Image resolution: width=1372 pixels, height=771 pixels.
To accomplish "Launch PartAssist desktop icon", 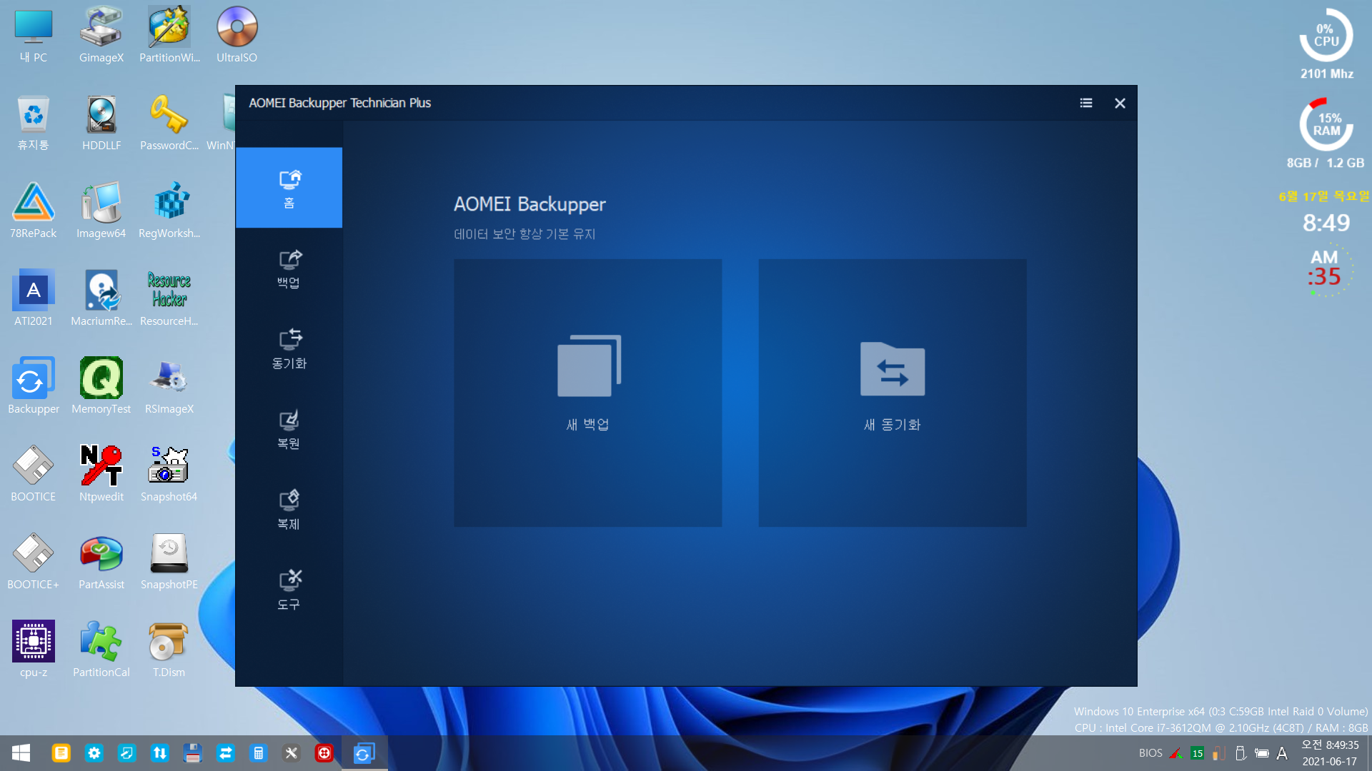I will click(x=101, y=563).
